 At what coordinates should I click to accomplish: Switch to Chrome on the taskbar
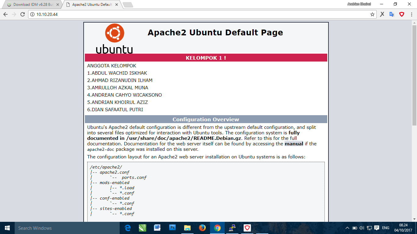click(217, 228)
